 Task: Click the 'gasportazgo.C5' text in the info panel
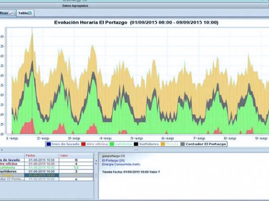pos(113,156)
